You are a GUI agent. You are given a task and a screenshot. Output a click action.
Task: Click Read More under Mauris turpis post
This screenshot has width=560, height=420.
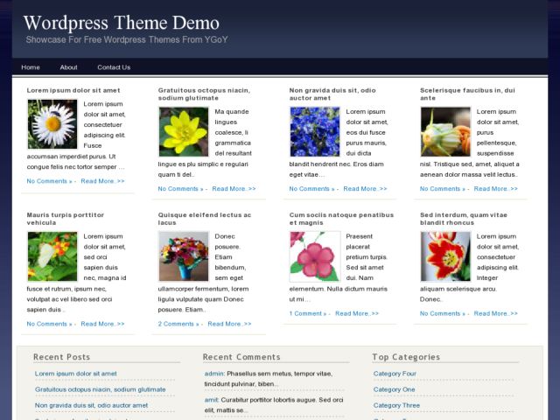tap(102, 324)
